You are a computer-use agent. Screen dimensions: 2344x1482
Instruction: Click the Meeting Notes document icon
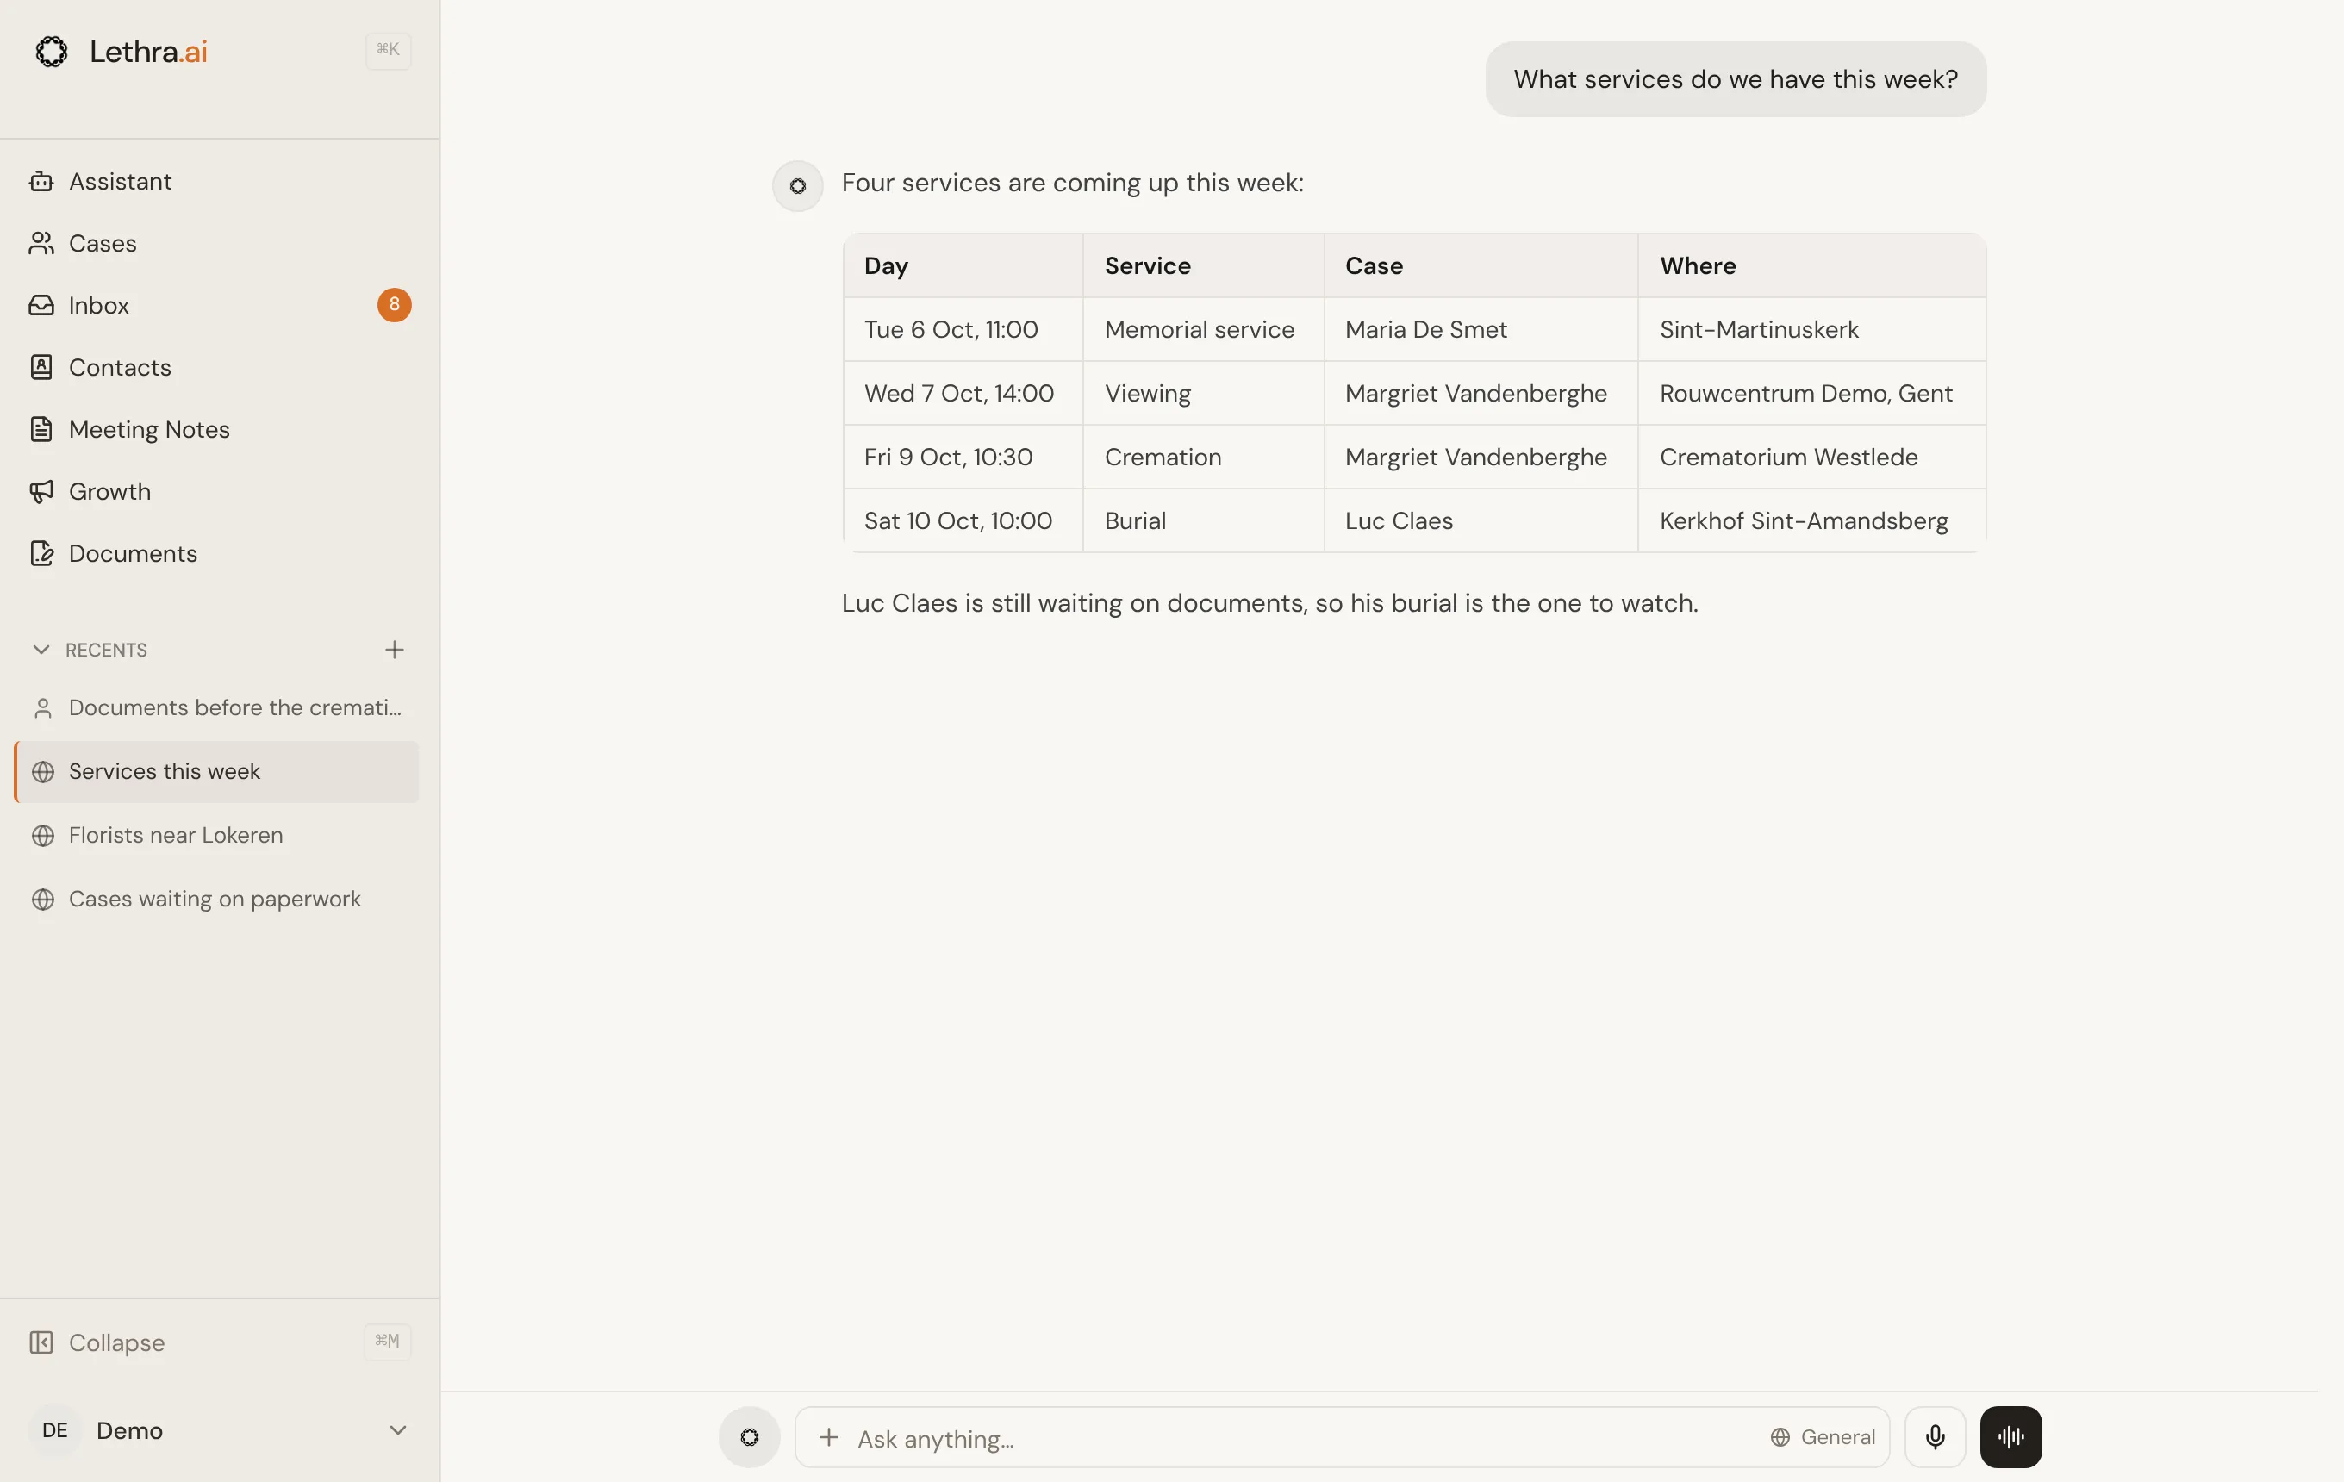point(41,429)
